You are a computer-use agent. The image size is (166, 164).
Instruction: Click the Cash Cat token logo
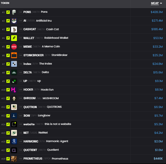pos(14,29)
